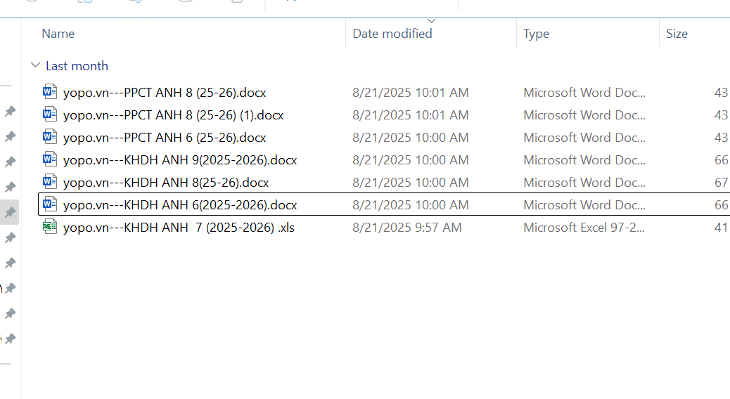Sort by the Date modified column header
730x399 pixels.
(x=392, y=34)
